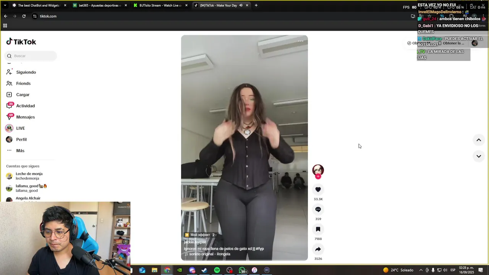Close the bet365 browser tab
This screenshot has height=275, width=489.
click(126, 5)
